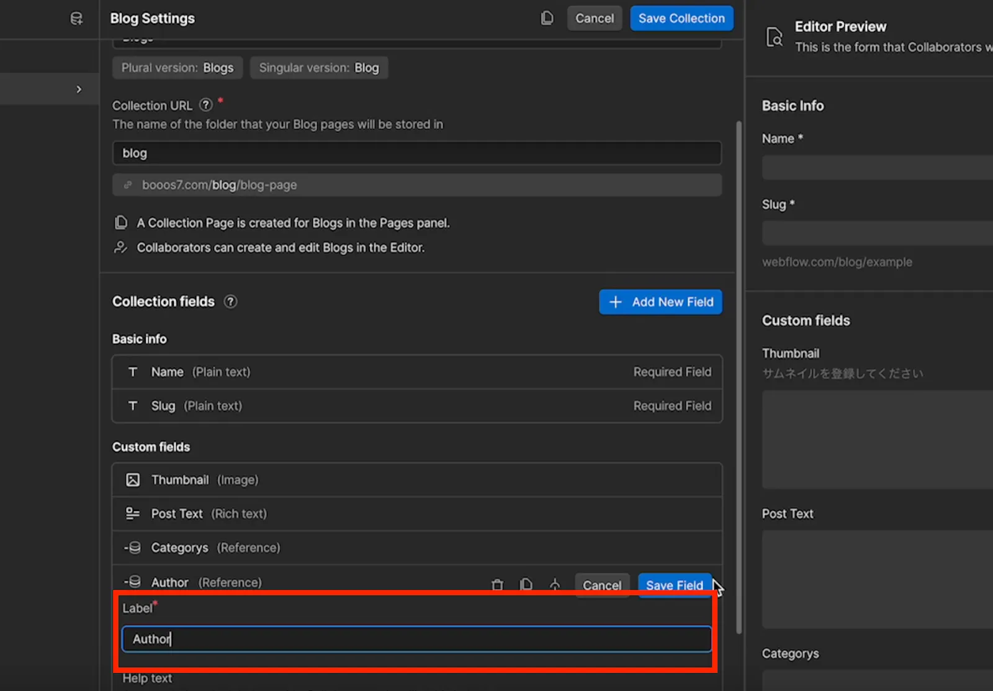Open the Categorys reference field row
Viewport: 993px width, 691px height.
tap(417, 548)
